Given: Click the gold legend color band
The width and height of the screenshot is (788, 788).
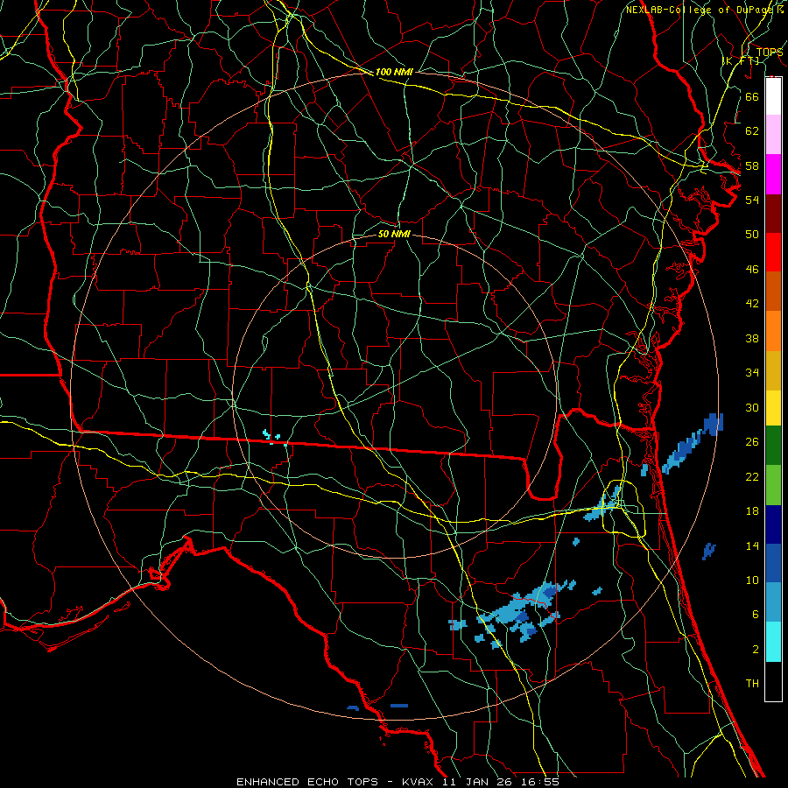Looking at the screenshot, I should coord(773,370).
